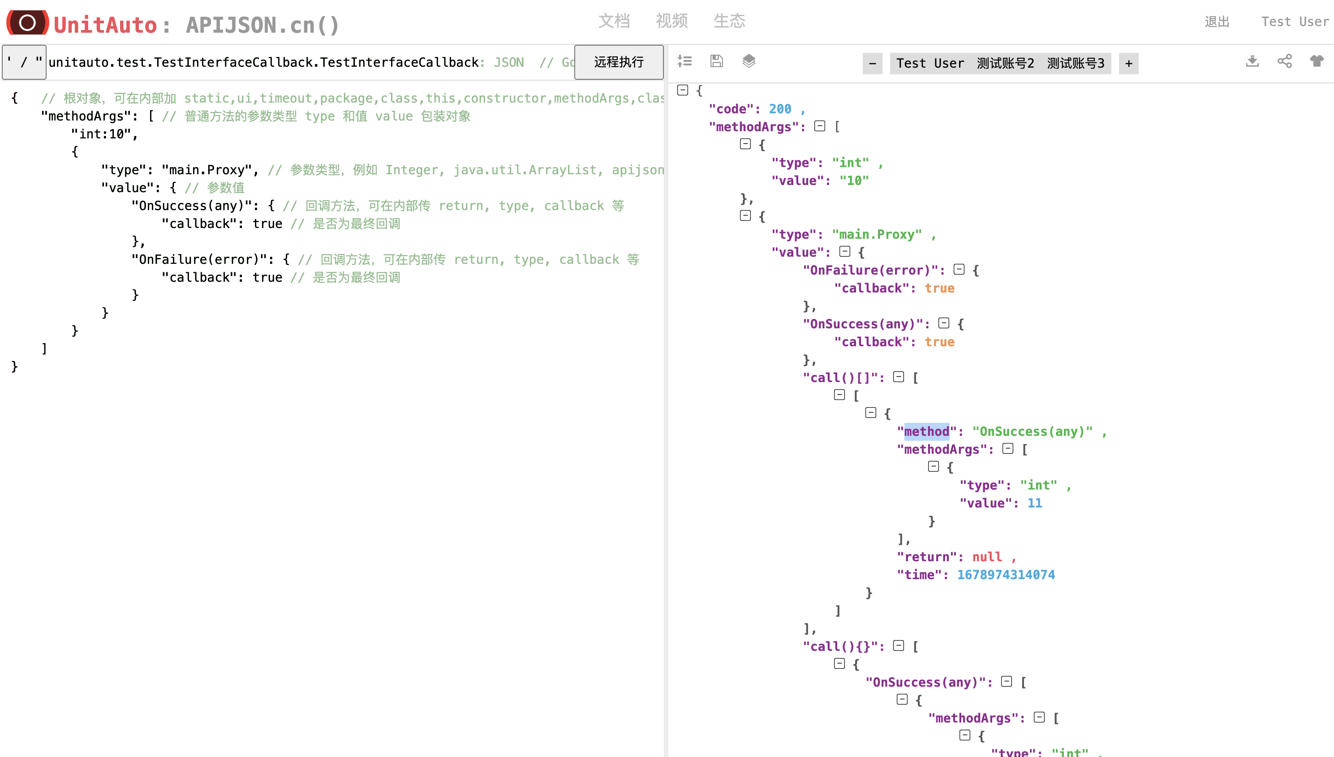The width and height of the screenshot is (1334, 757).
Task: Click the 200 code value
Action: point(780,109)
